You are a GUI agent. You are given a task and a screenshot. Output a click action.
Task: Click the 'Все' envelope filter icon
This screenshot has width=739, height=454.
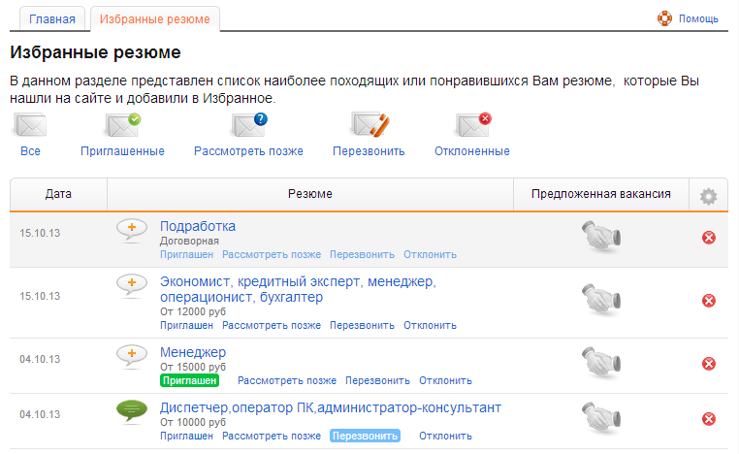tap(30, 125)
